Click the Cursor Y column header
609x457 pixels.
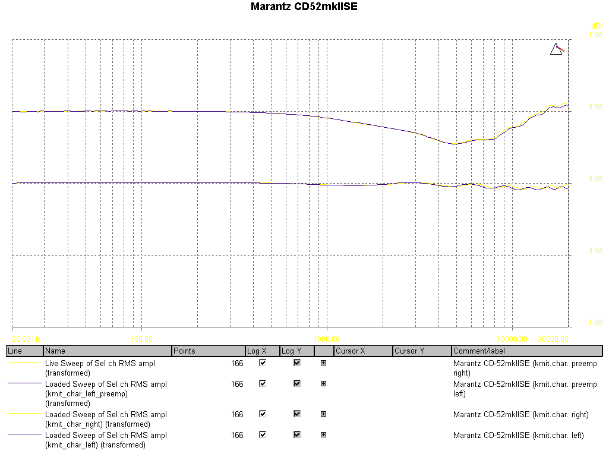422,351
